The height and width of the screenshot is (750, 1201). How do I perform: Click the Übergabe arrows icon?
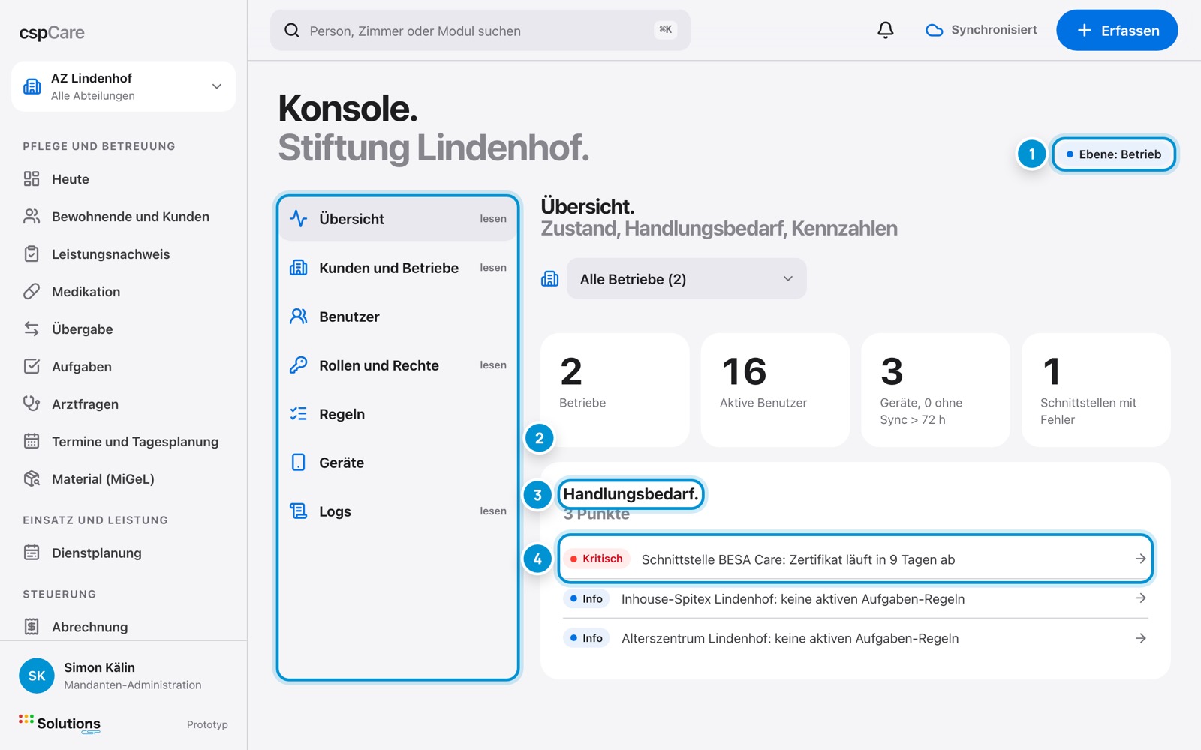[x=32, y=328]
